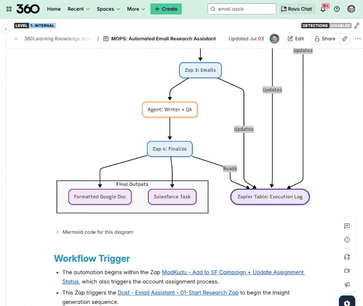Viewport: 363px width, 306px height.
Task: Open Rovo Chat
Action: [x=297, y=9]
